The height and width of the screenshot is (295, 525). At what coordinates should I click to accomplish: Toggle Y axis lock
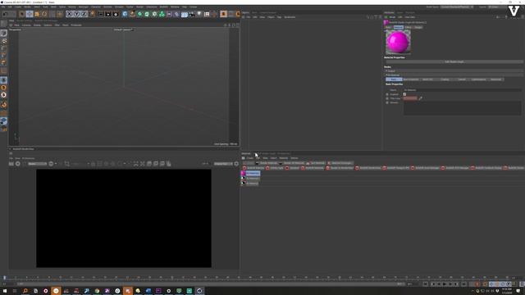click(x=76, y=14)
